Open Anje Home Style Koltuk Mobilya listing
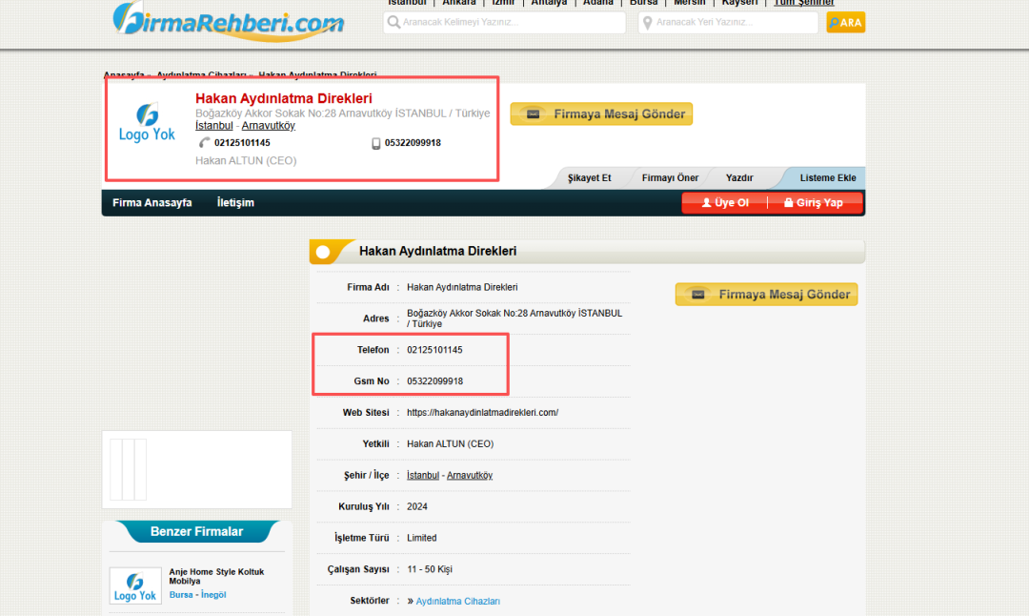The width and height of the screenshot is (1029, 616). [x=216, y=576]
